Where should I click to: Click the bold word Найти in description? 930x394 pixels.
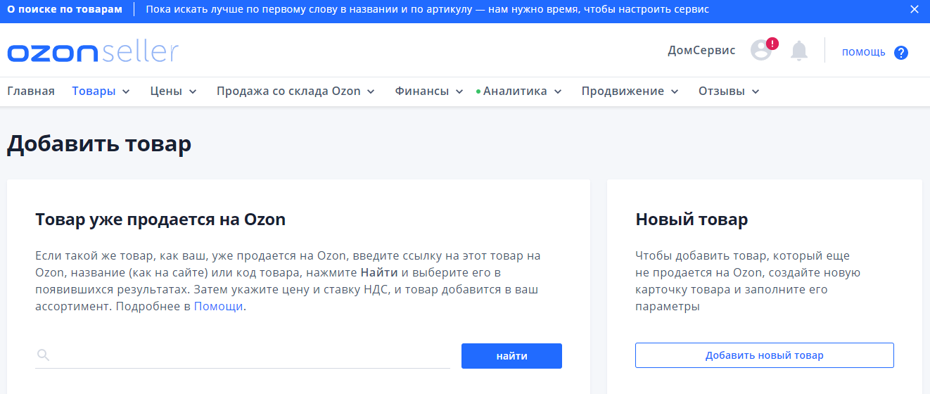[x=379, y=272]
